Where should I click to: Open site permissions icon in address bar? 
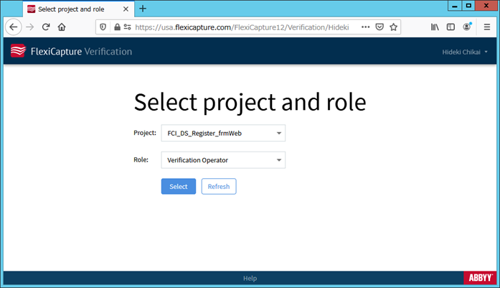pos(127,27)
